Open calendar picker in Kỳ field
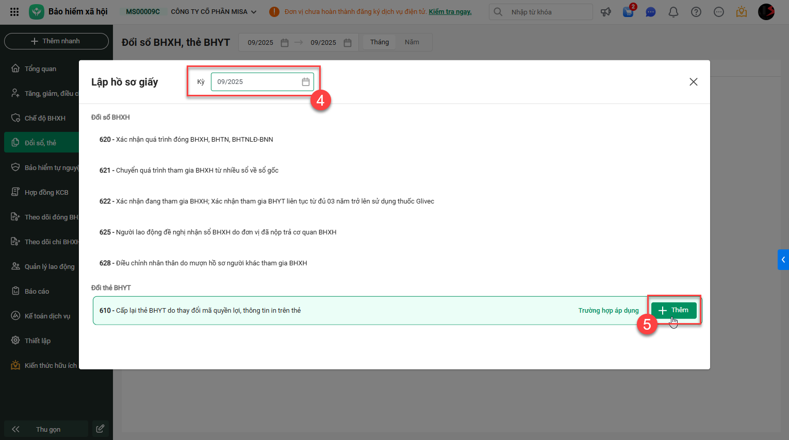The height and width of the screenshot is (440, 789). coord(306,82)
